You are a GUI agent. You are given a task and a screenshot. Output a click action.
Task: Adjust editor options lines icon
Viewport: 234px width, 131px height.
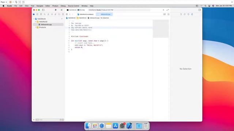coord(164,14)
